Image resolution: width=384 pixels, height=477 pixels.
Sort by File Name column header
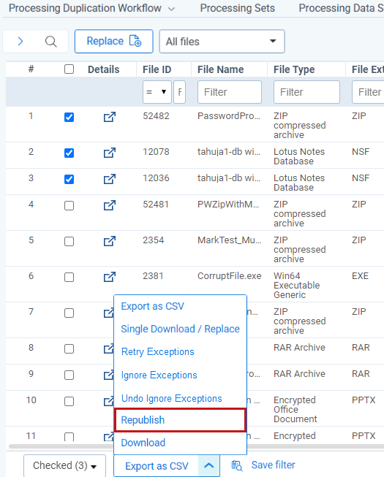coord(220,69)
